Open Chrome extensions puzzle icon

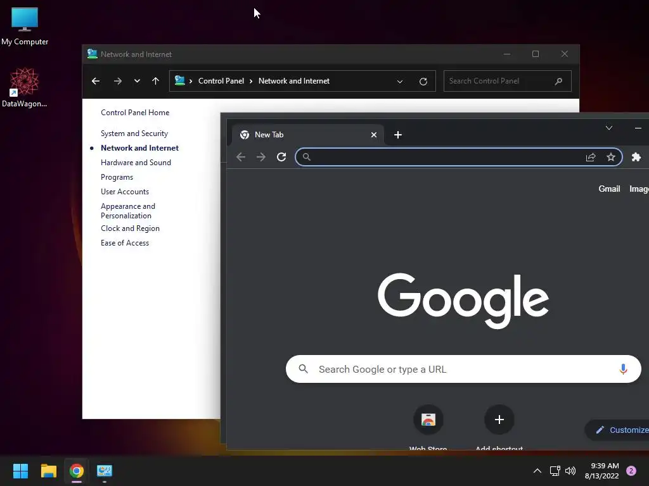[x=636, y=157]
